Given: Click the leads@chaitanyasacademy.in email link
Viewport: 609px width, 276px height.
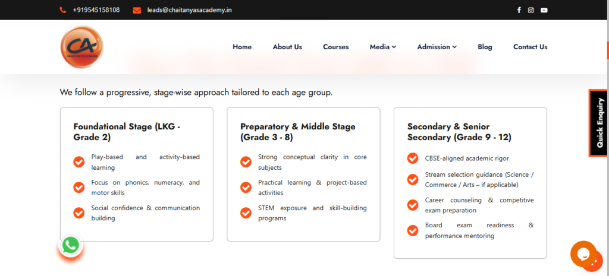Looking at the screenshot, I should point(188,10).
